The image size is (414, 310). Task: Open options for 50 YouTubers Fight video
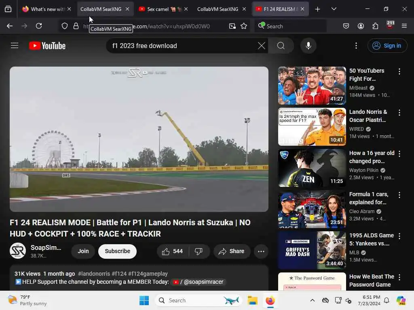[399, 71]
